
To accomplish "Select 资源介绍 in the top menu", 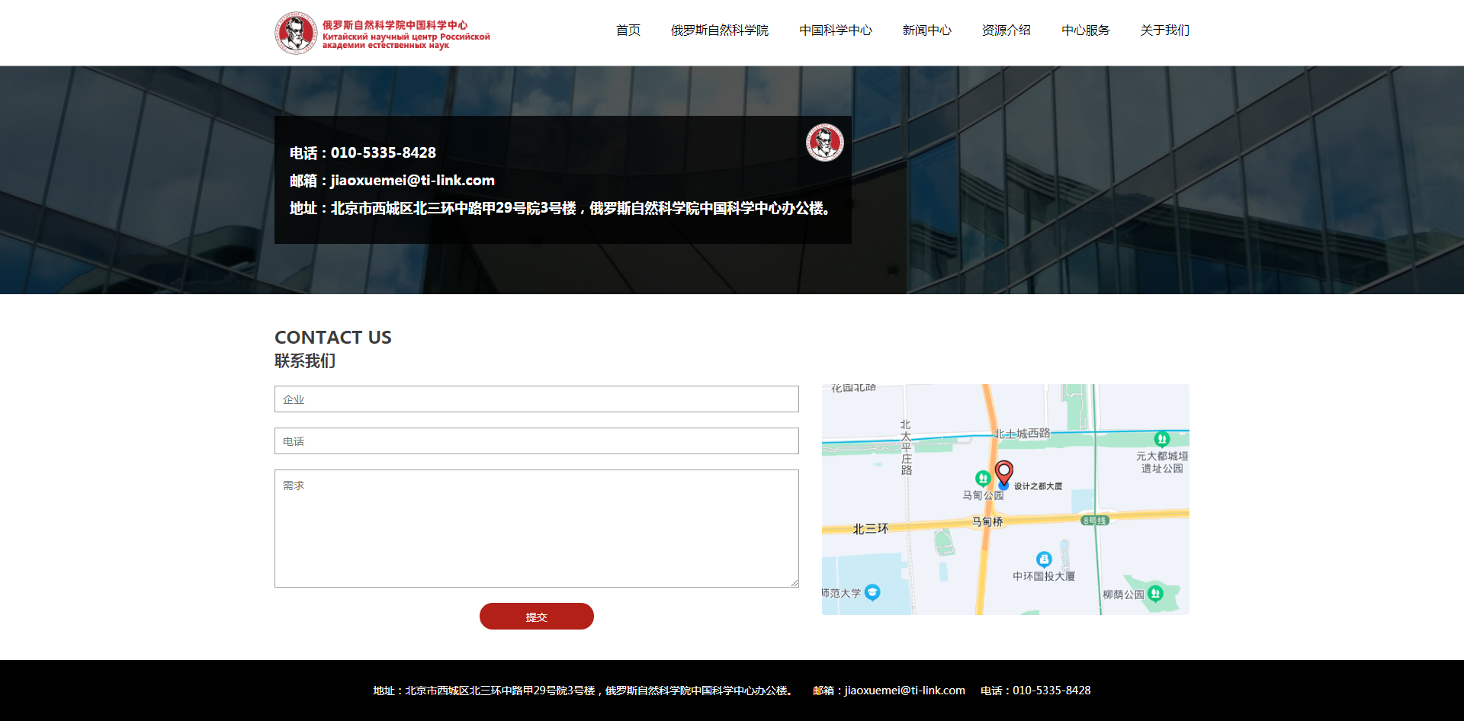I will click(x=1006, y=30).
